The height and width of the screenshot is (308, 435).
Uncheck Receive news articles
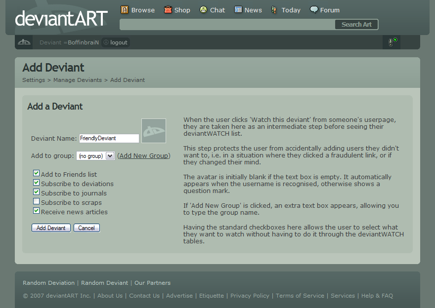(37, 211)
